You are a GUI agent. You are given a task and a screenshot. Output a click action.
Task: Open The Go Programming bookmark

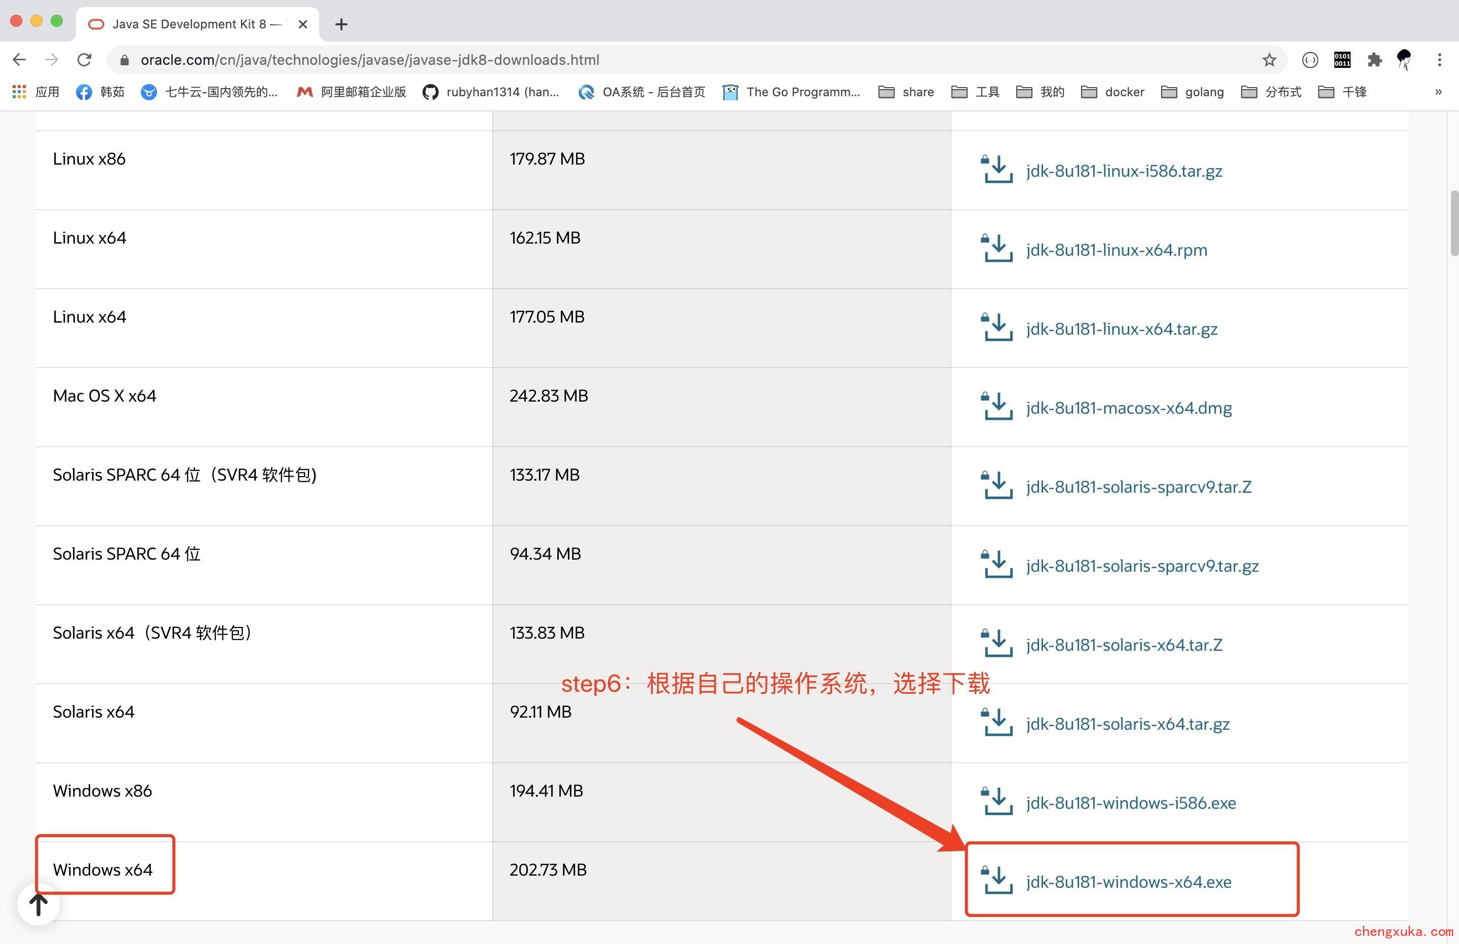point(791,92)
